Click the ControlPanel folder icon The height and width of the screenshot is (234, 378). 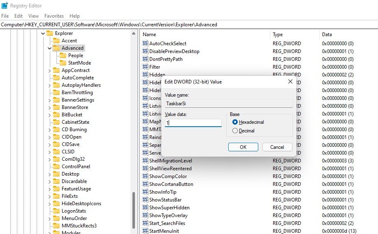point(56,166)
